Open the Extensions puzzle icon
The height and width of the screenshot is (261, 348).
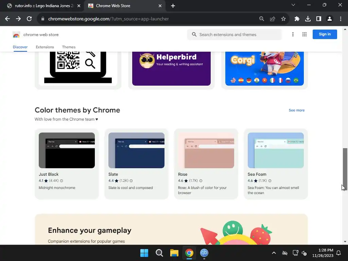point(297,19)
